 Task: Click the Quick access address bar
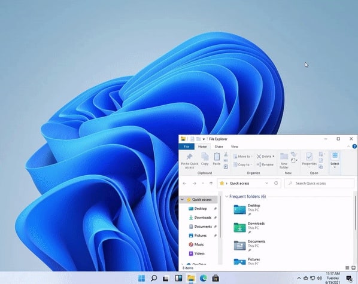click(249, 183)
